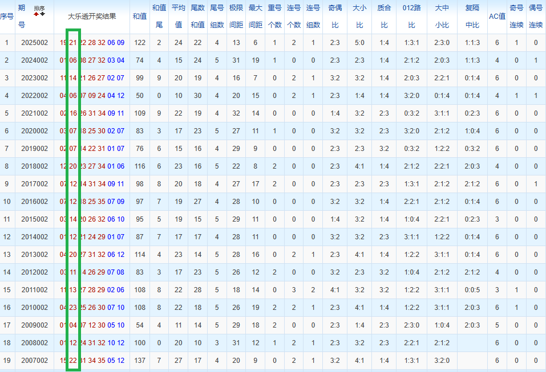Click issue 2007002 cell
Screen dimensions: 546x372
coord(34,361)
